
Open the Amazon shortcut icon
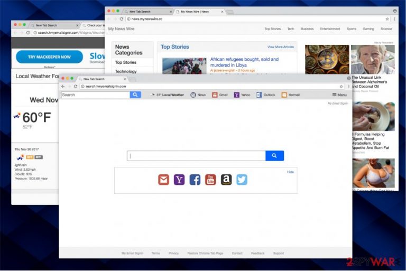pos(226,180)
